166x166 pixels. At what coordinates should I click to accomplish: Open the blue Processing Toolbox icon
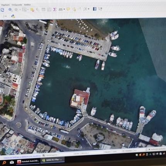tap(95, 9)
